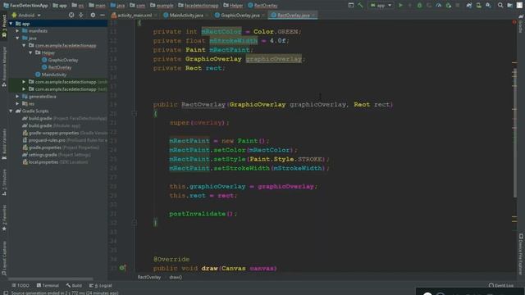Open RectOverlay class in project tree
Image resolution: width=525 pixels, height=295 pixels.
pos(57,67)
